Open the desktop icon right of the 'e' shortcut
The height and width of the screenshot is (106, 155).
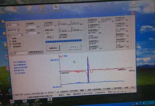pyautogui.click(x=50, y=100)
